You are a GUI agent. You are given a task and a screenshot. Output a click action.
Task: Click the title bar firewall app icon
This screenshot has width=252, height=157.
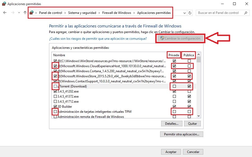pos(4,4)
